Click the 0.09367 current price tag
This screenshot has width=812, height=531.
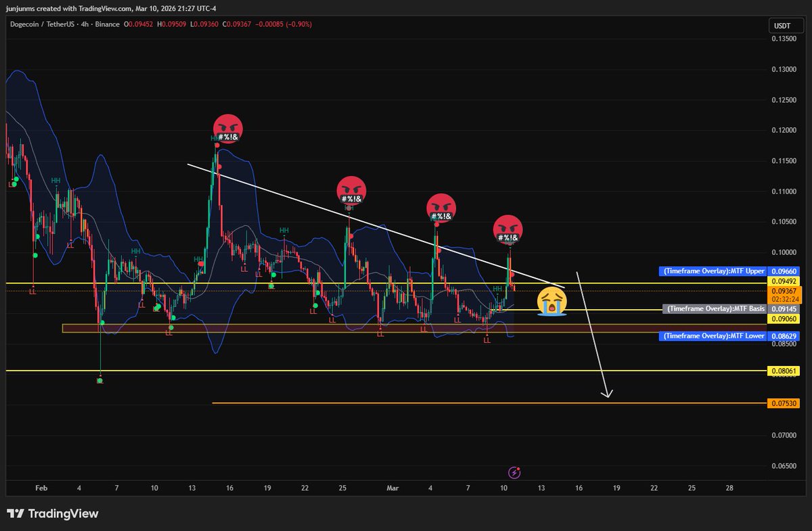(784, 291)
